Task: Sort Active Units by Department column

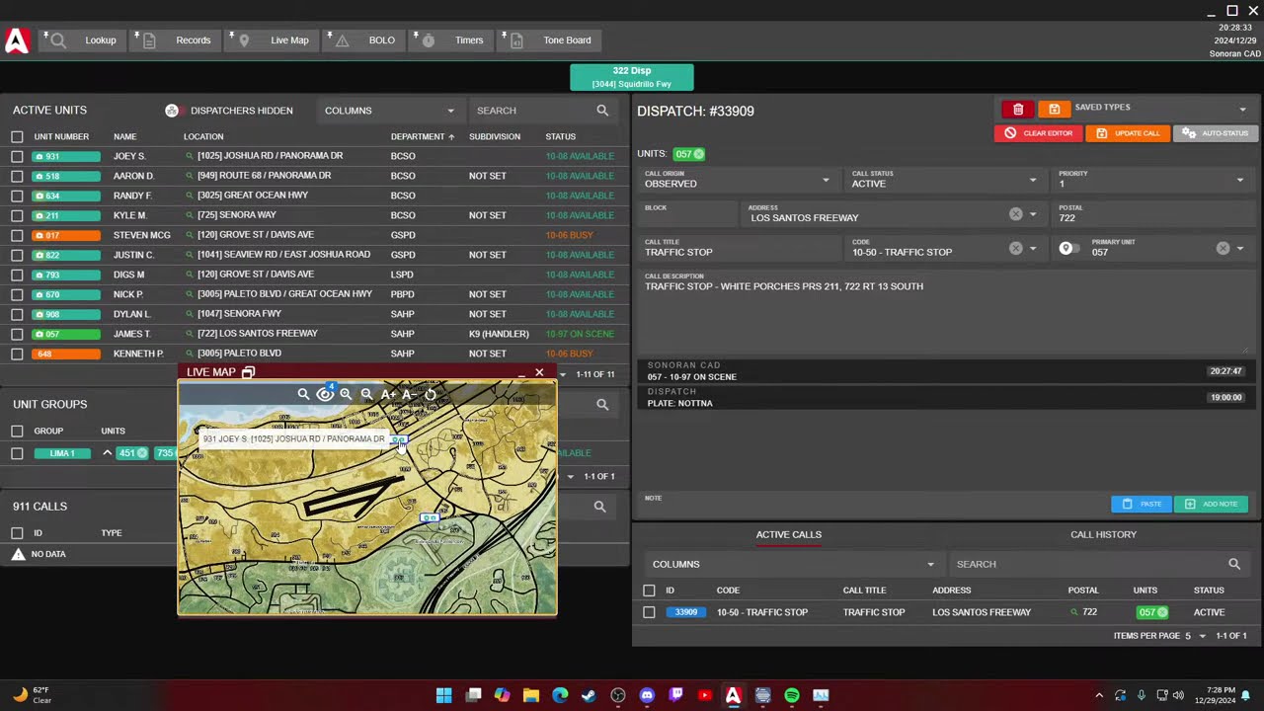Action: (423, 136)
